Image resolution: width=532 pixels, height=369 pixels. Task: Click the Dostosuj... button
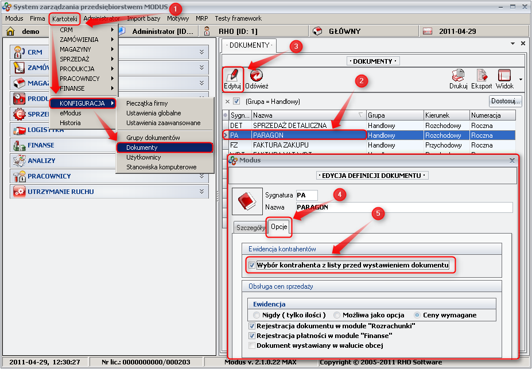pos(506,101)
